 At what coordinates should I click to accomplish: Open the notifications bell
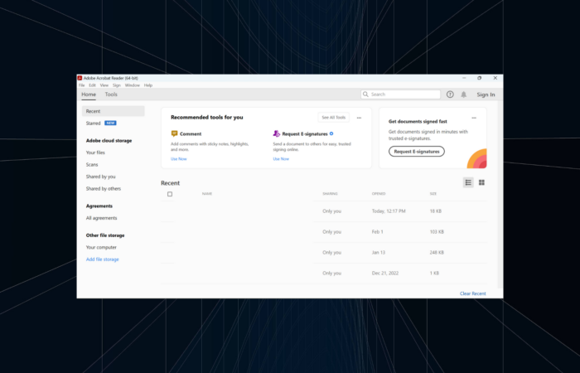coord(463,94)
